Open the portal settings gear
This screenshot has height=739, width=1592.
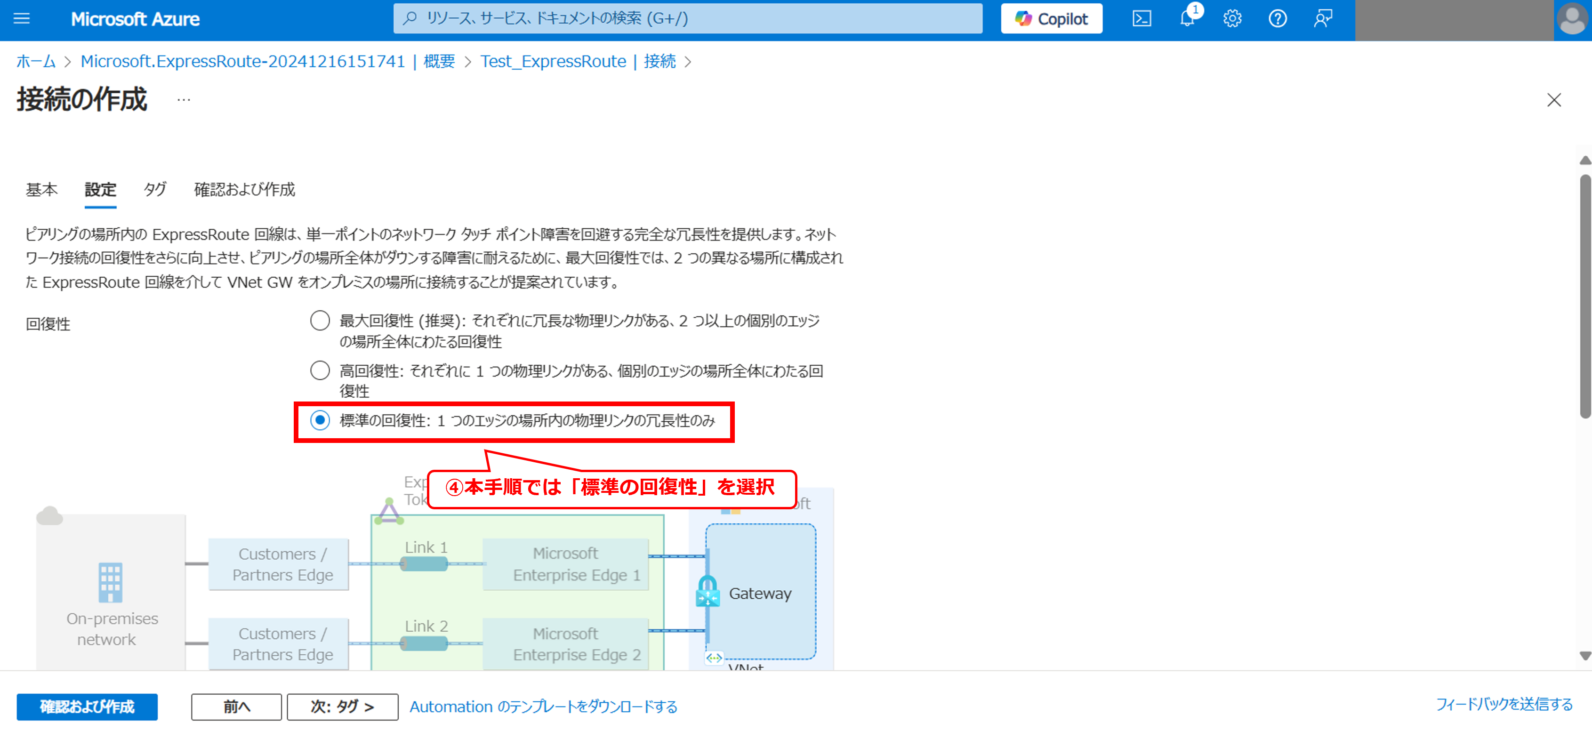[x=1232, y=18]
